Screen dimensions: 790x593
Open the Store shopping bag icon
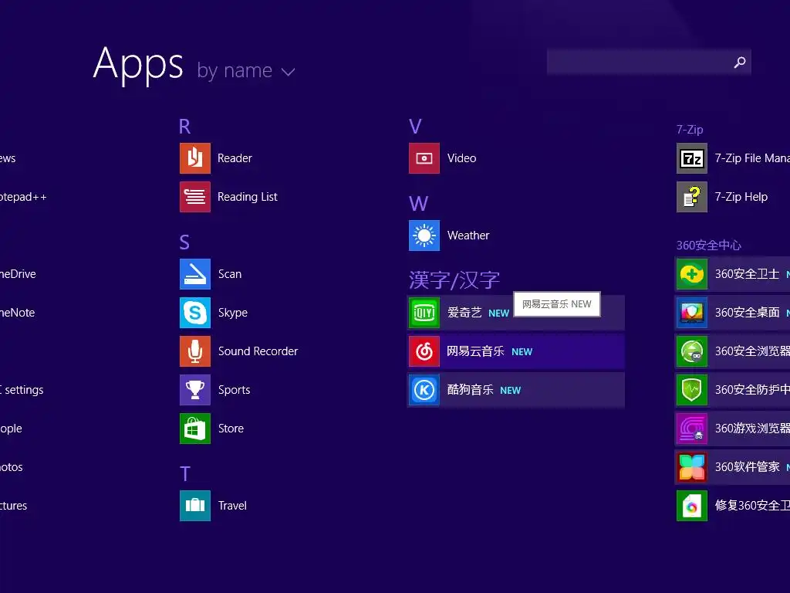coord(195,429)
